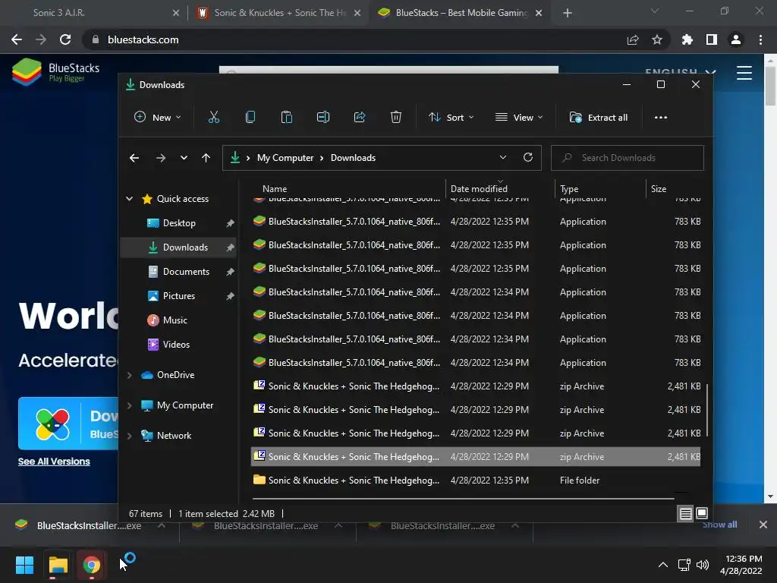777x583 pixels.
Task: Click the Delete trash icon in Explorer toolbar
Action: (x=396, y=118)
